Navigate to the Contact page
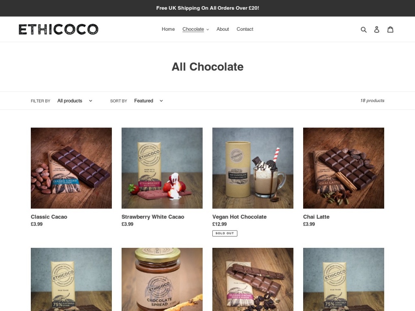This screenshot has width=415, height=311. 245,29
